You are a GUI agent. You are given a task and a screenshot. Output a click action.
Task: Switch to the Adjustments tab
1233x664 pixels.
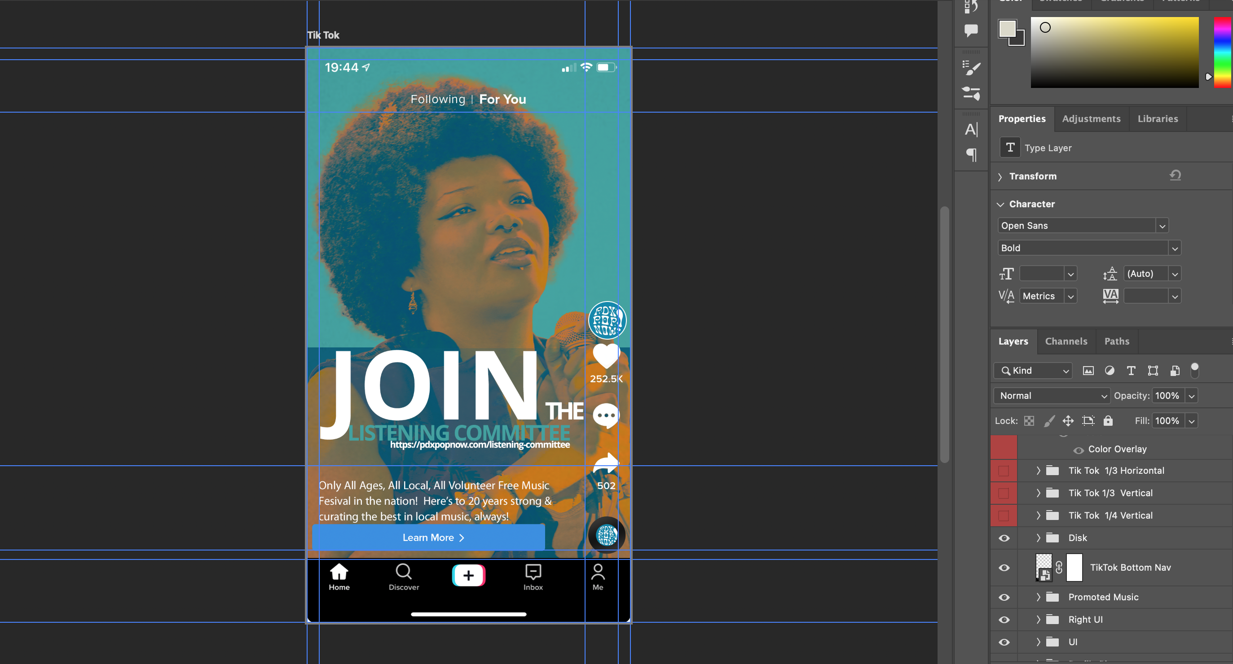[x=1091, y=119]
